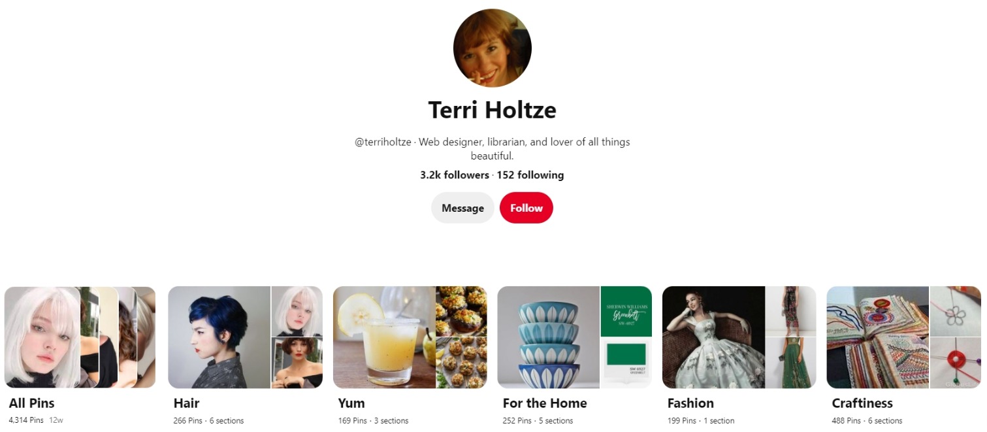The width and height of the screenshot is (987, 432).
Task: Open the 152 following list
Action: (530, 174)
